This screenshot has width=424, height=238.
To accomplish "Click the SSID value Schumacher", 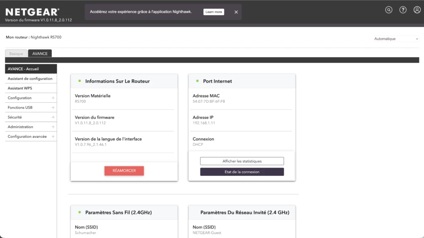I will click(85, 233).
